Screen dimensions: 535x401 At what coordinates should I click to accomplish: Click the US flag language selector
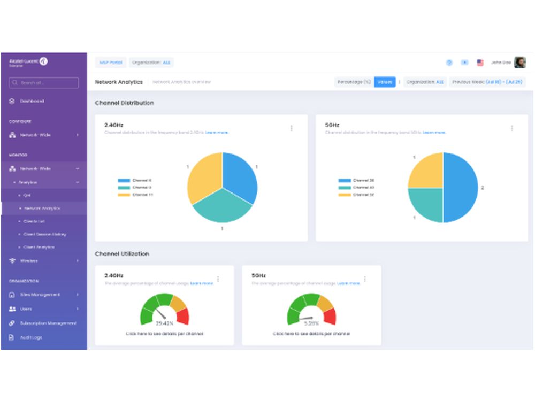click(x=480, y=62)
